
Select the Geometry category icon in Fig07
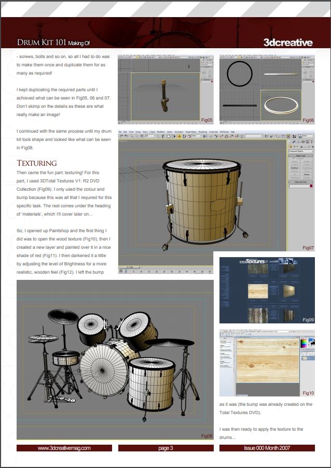(x=291, y=147)
